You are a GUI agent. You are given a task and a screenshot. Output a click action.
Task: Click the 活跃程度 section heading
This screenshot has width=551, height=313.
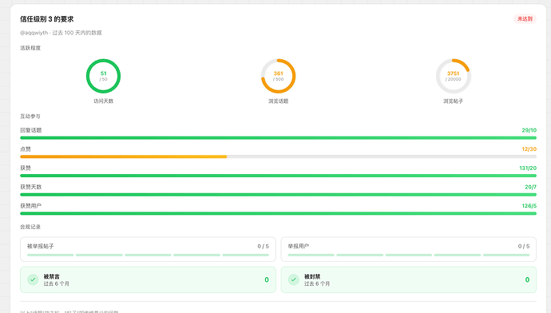pyautogui.click(x=30, y=48)
